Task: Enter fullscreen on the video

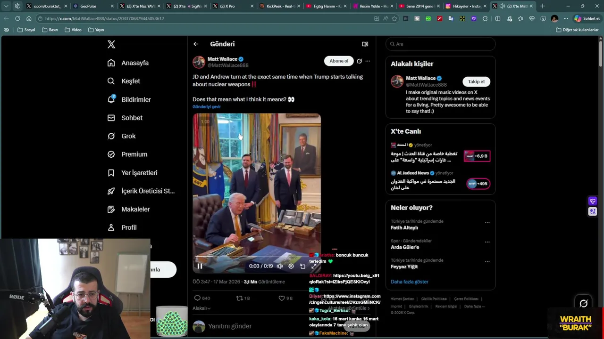Action: (314, 266)
